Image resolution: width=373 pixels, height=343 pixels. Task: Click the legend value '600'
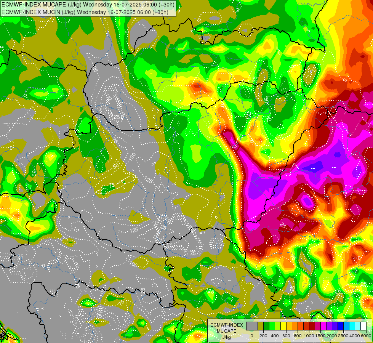click(286, 336)
